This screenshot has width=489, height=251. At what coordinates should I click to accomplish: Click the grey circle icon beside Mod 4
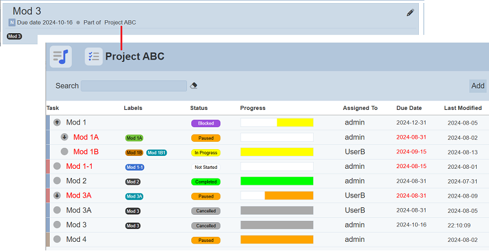(x=57, y=239)
